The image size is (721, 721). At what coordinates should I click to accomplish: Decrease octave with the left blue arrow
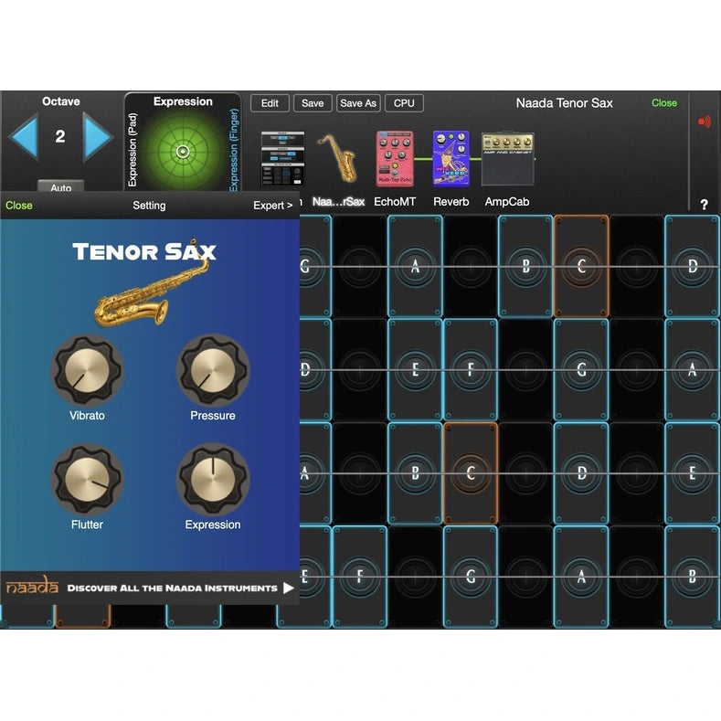point(23,137)
